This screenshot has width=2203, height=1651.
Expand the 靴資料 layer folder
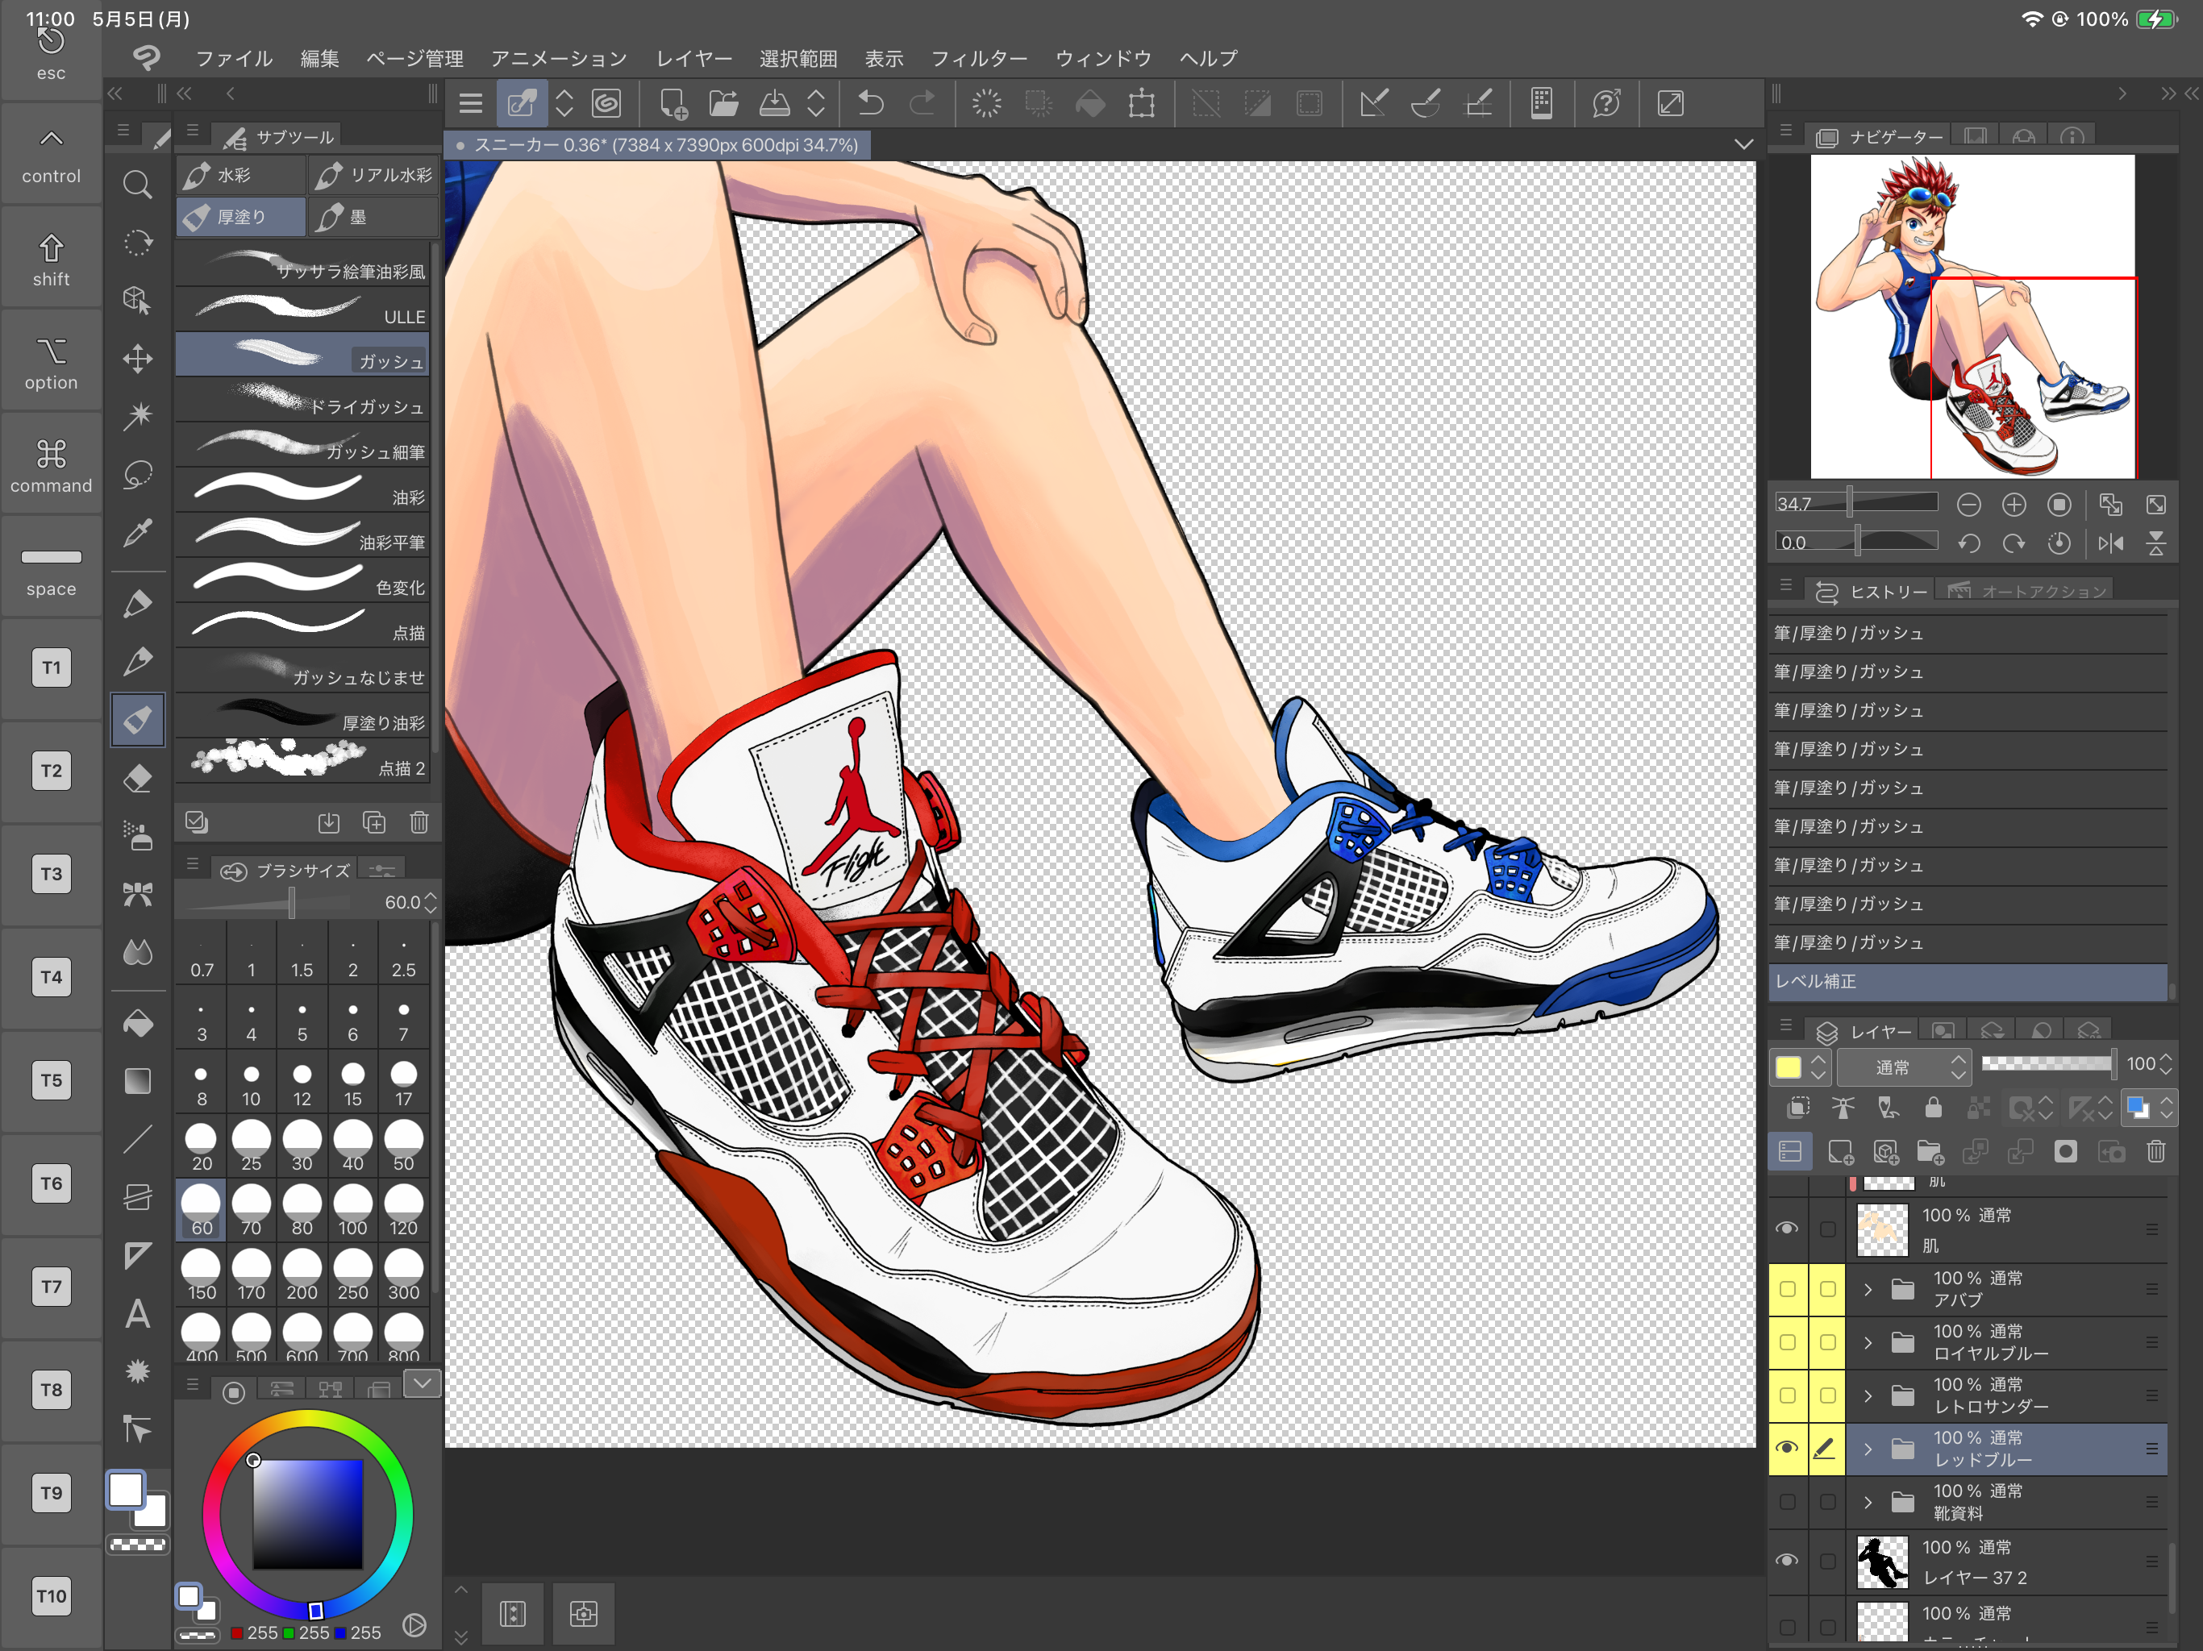1868,1502
